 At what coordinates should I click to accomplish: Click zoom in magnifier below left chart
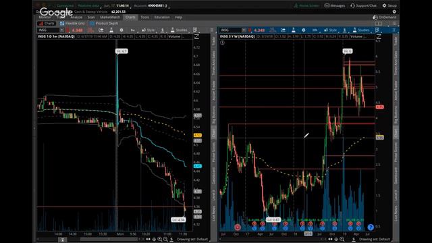coord(160,239)
